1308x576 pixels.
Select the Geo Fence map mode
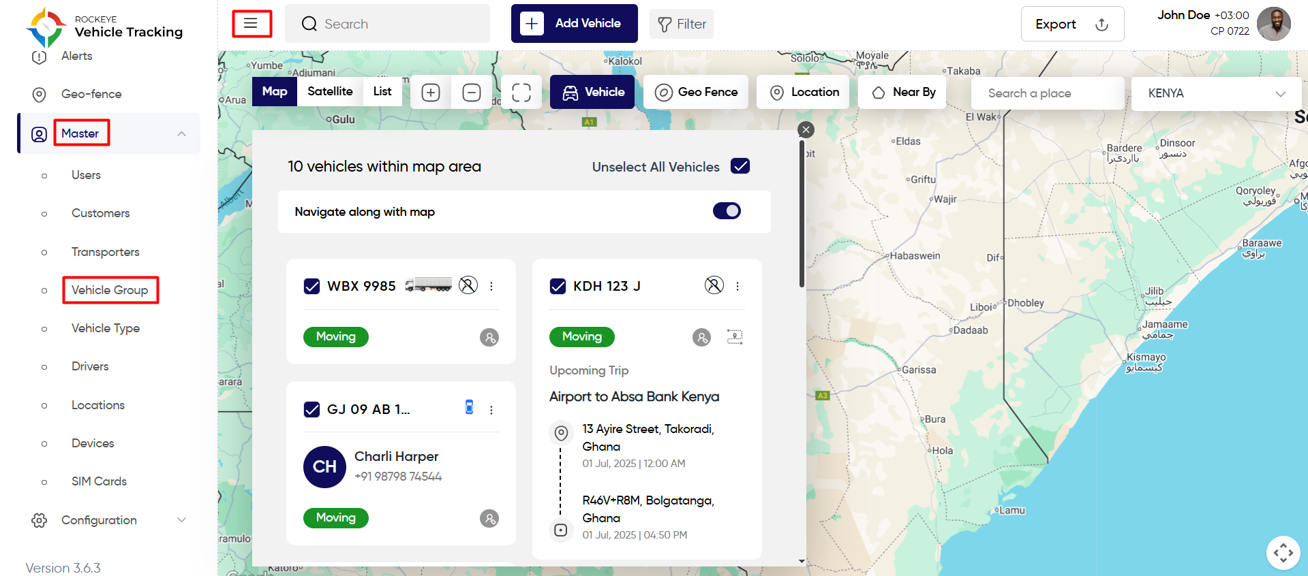pyautogui.click(x=696, y=93)
